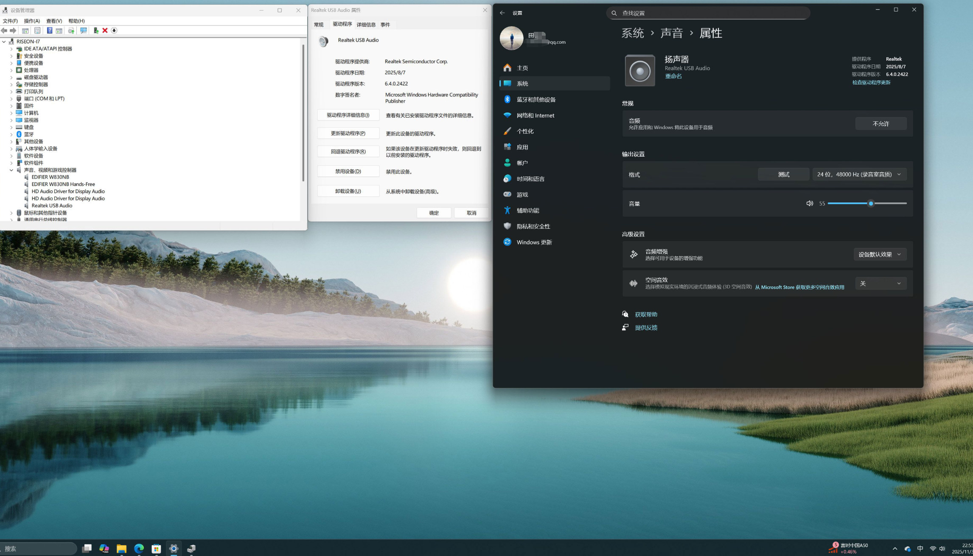Viewport: 973px width, 556px height.
Task: Open Microsoft Store from the taskbar
Action: 156,548
